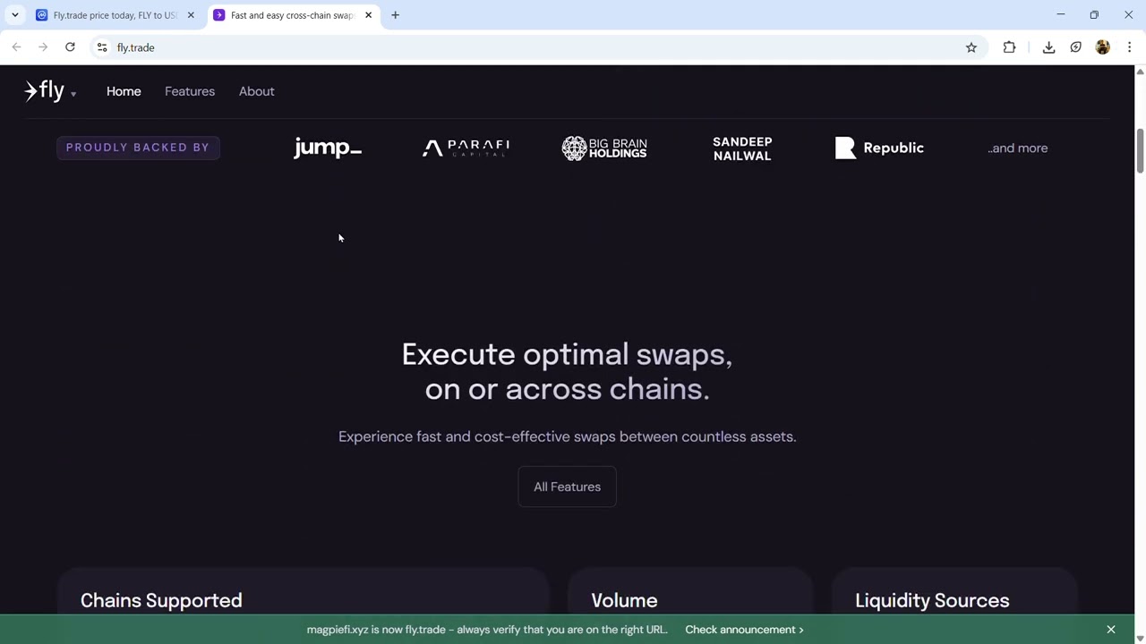This screenshot has height=644, width=1146.
Task: Open the browser downloads panel
Action: [x=1048, y=47]
